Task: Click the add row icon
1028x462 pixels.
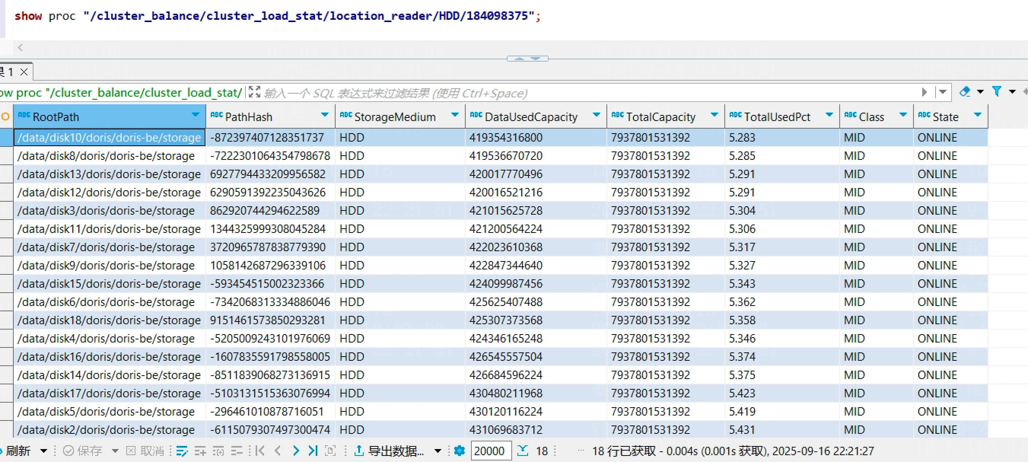Action: click(201, 451)
